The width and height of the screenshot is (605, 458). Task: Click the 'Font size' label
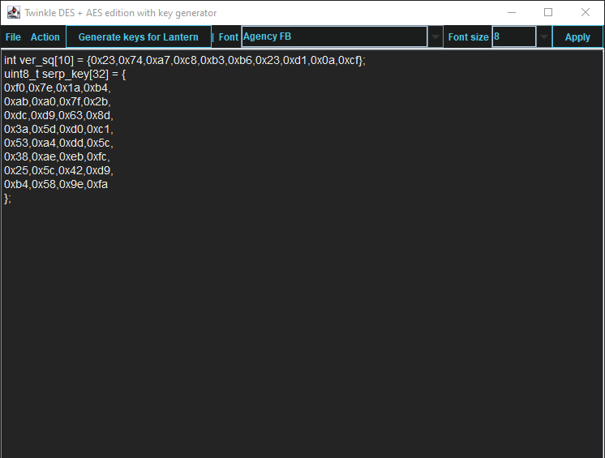point(468,37)
